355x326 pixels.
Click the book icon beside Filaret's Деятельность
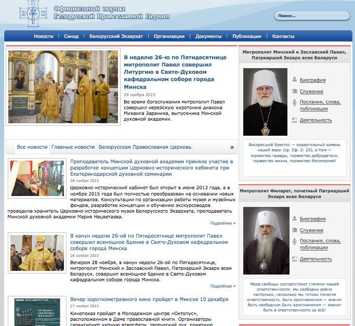(x=295, y=258)
